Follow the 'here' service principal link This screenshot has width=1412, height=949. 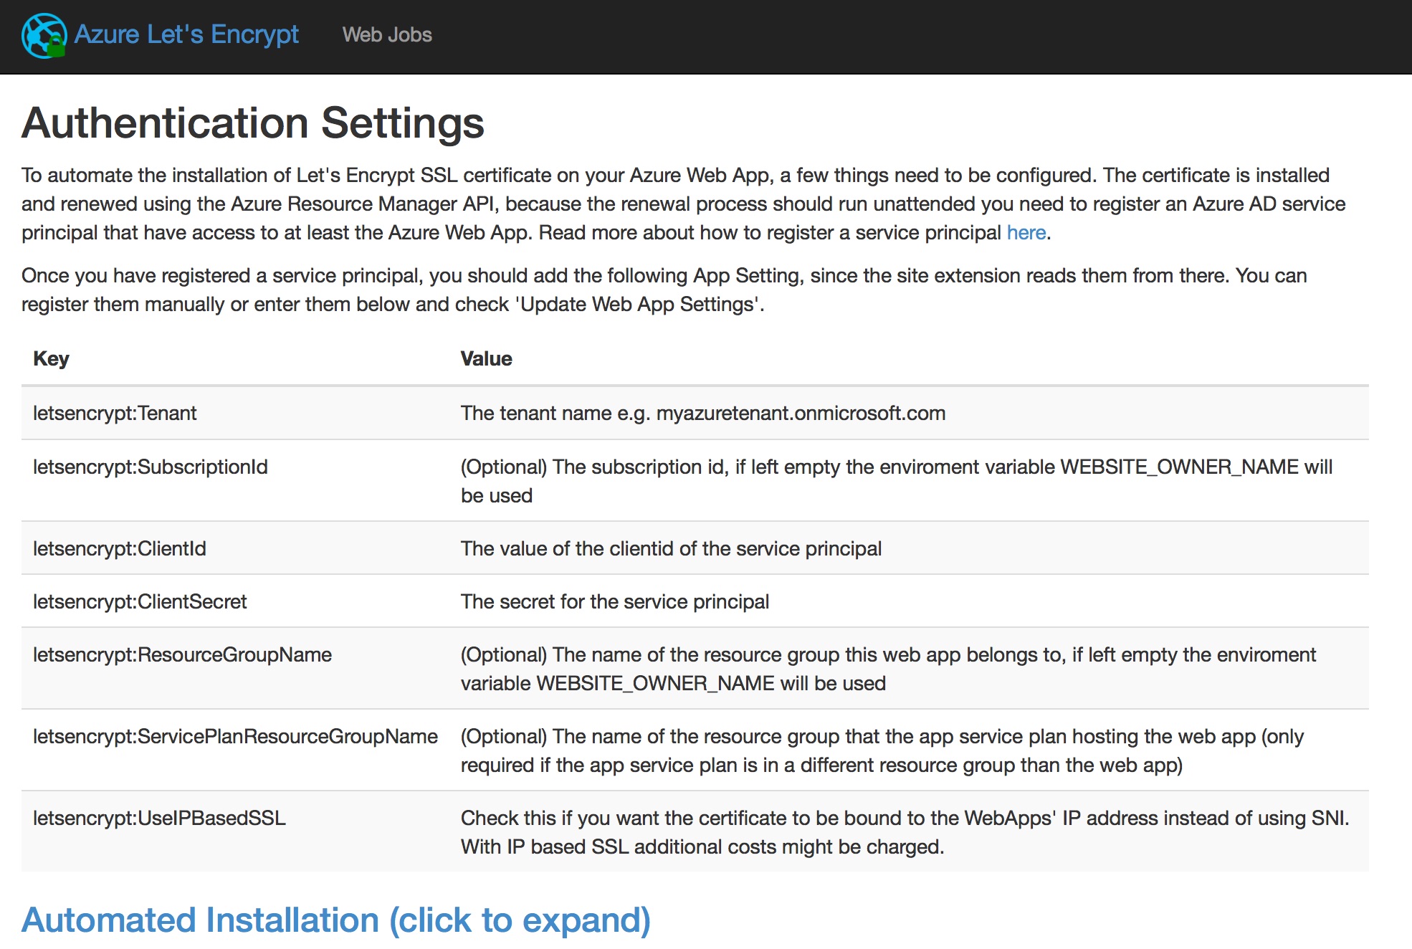pos(1026,233)
